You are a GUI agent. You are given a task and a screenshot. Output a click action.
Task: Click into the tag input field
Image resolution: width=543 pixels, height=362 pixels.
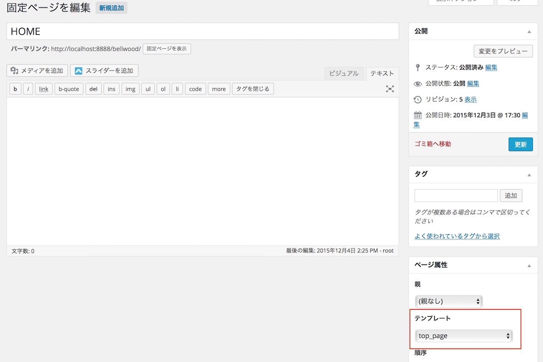click(456, 196)
